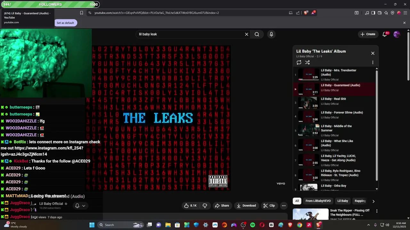Play 'Lil Baby - Mrs. Trendsetter (Audio)' from playlist
The width and height of the screenshot is (410, 230).
pos(334,75)
